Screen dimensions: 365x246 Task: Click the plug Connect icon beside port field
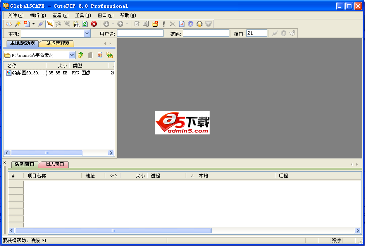[275, 33]
